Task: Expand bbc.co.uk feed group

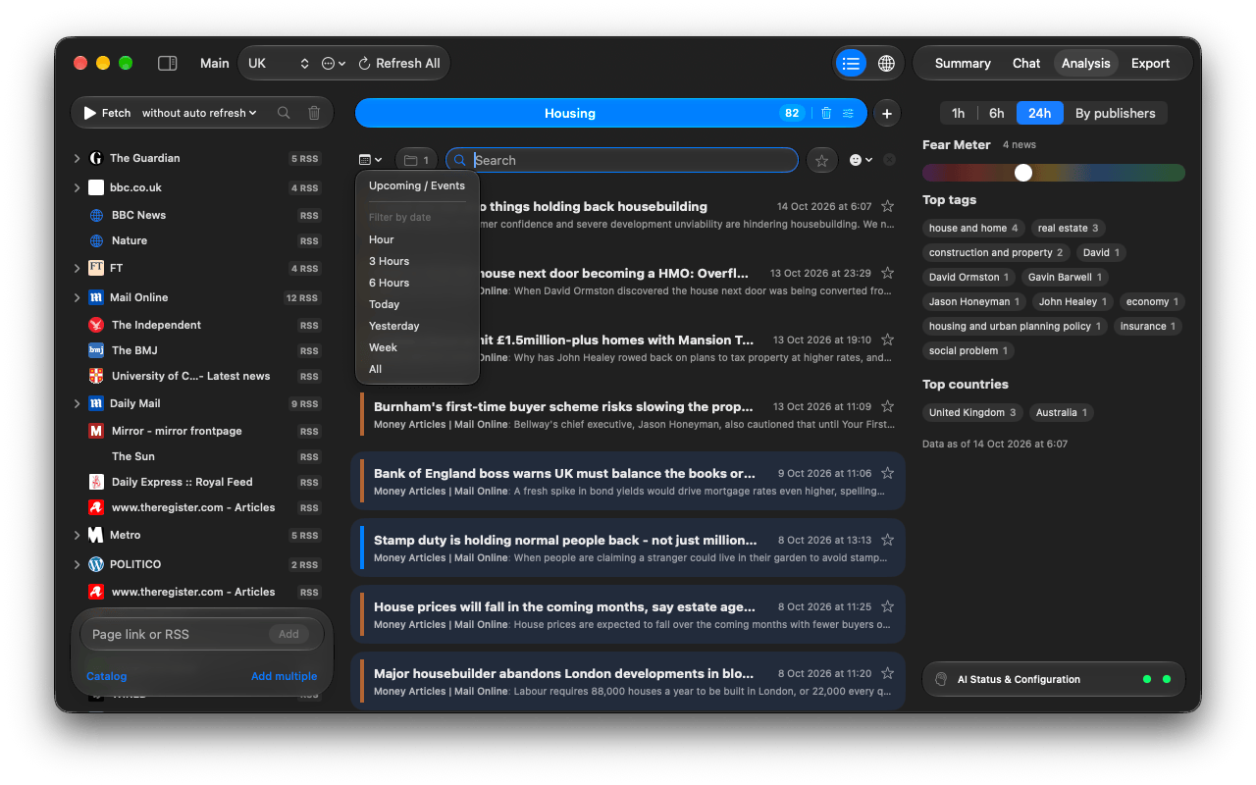Action: (x=78, y=187)
